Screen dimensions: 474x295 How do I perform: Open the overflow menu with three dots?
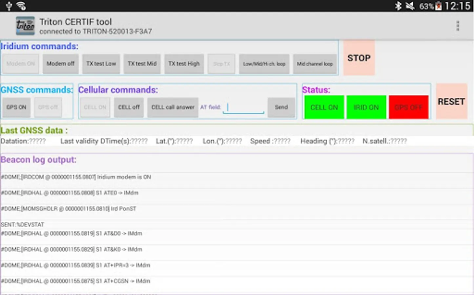[458, 26]
